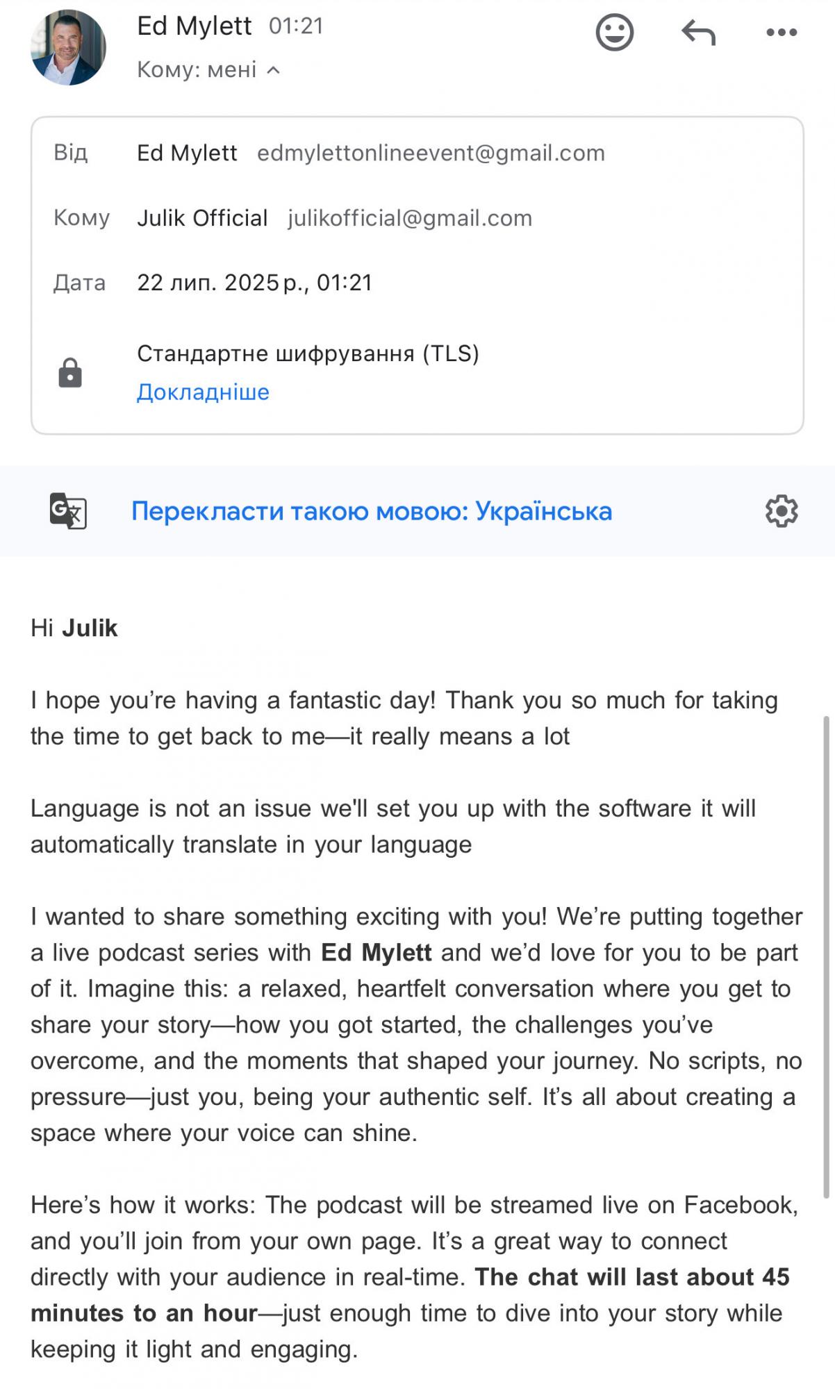Tap the header timestamp next to sender name
The width and height of the screenshot is (835, 1389).
(296, 26)
